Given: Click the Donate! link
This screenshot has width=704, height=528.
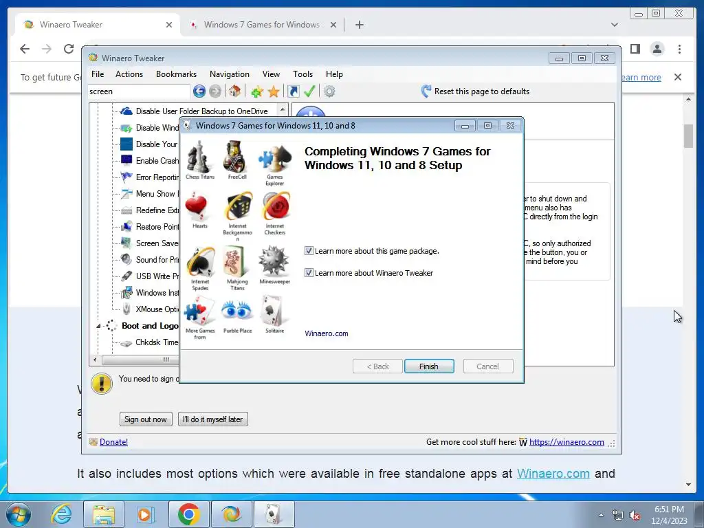Looking at the screenshot, I should (x=113, y=442).
